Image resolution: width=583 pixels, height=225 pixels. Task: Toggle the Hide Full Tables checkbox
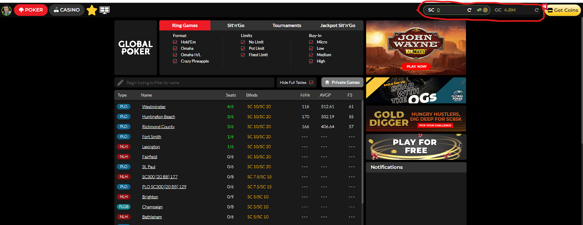[x=311, y=83]
